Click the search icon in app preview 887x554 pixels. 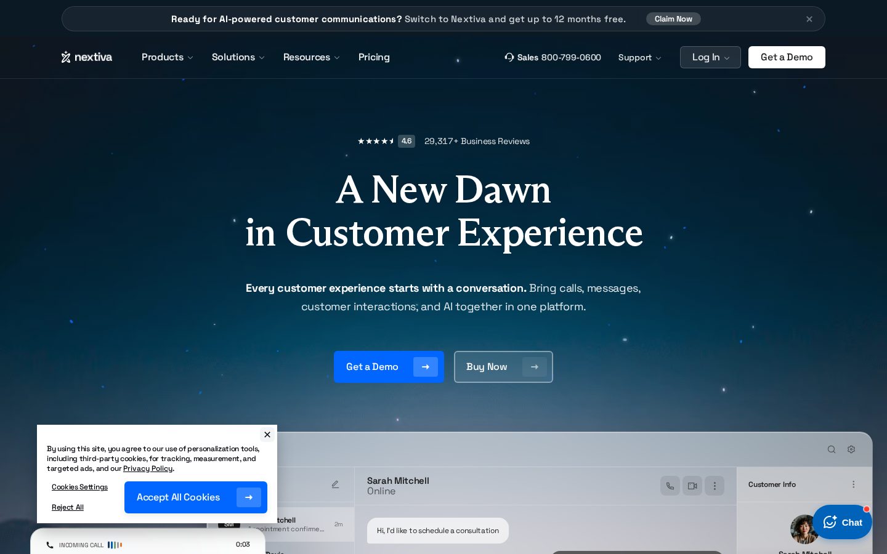click(832, 449)
